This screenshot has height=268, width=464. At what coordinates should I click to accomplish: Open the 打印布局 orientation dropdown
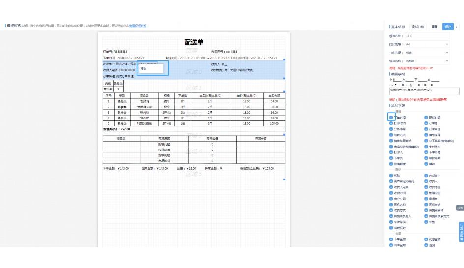click(x=427, y=52)
